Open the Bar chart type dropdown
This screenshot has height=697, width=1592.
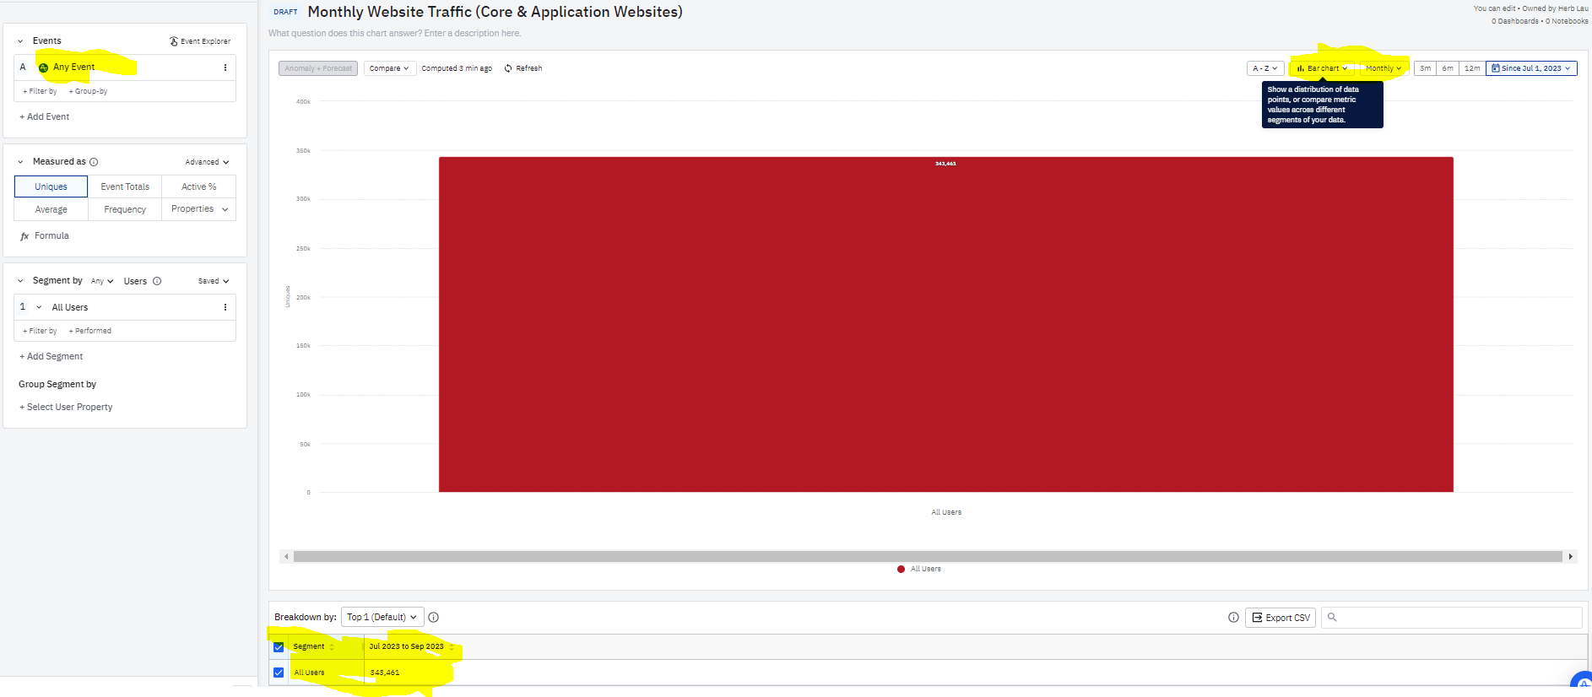[1323, 68]
